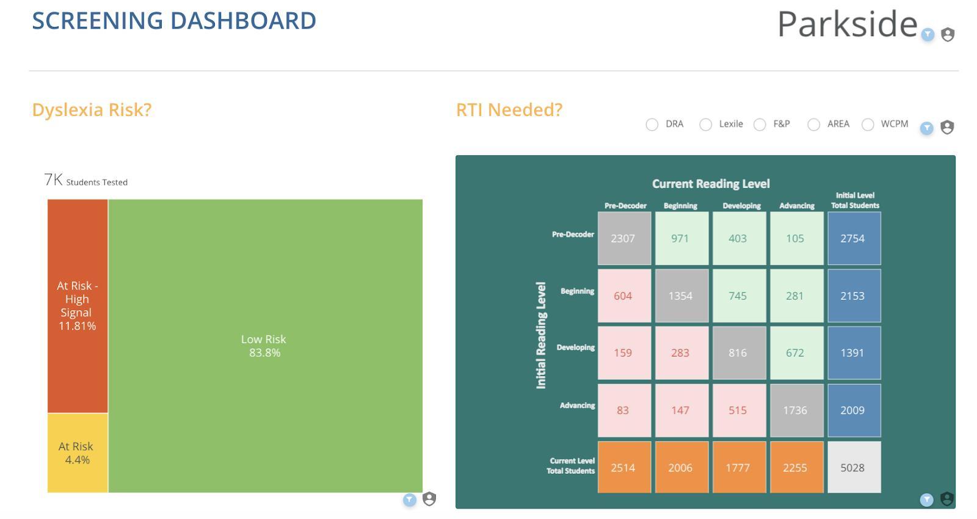The image size is (977, 519).
Task: Click the Current Level Total Students label
Action: point(571,466)
